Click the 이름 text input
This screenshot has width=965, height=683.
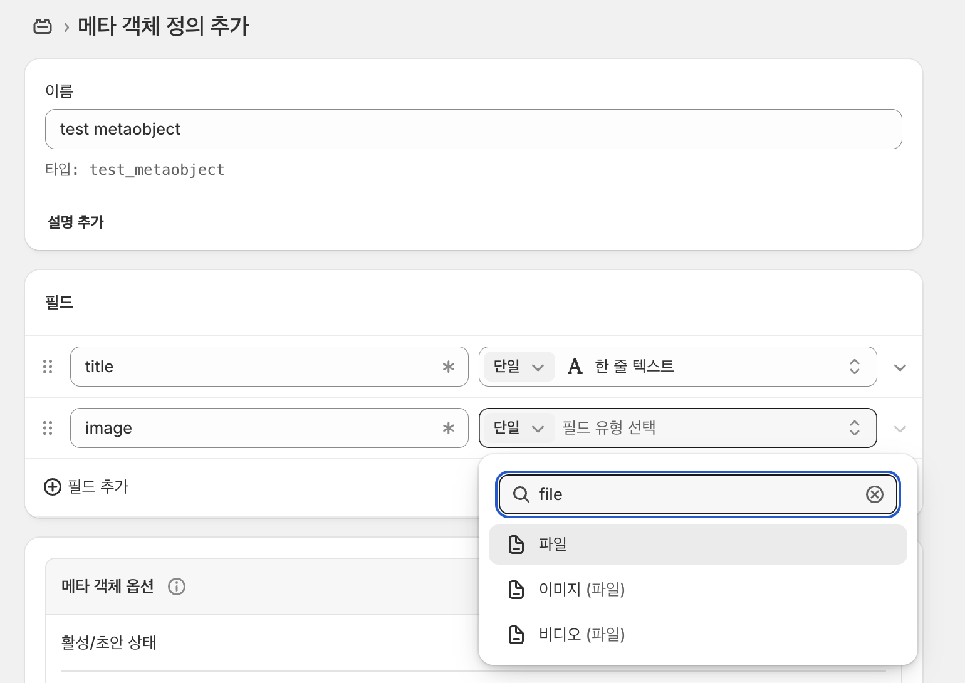pos(473,129)
